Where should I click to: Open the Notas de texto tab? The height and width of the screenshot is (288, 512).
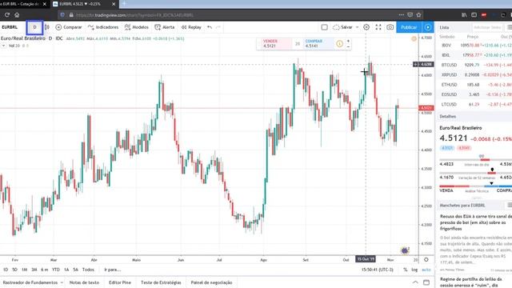84,282
